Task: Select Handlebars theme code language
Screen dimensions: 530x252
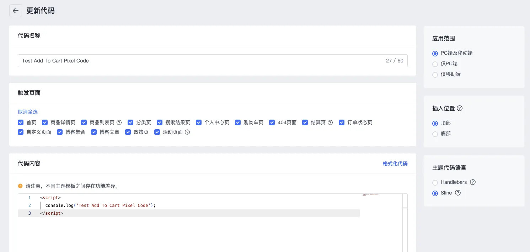Action: 435,182
